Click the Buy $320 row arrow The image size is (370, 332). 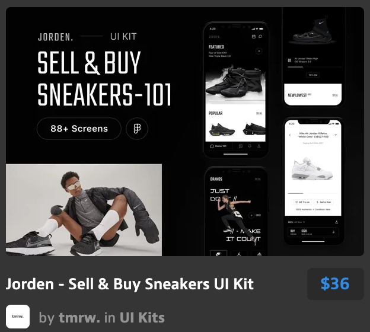point(333,232)
